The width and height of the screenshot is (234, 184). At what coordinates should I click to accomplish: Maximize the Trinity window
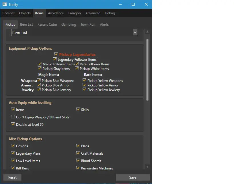[133, 4]
